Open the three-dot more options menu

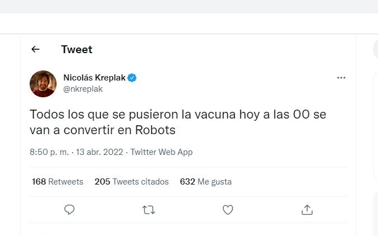tap(341, 78)
